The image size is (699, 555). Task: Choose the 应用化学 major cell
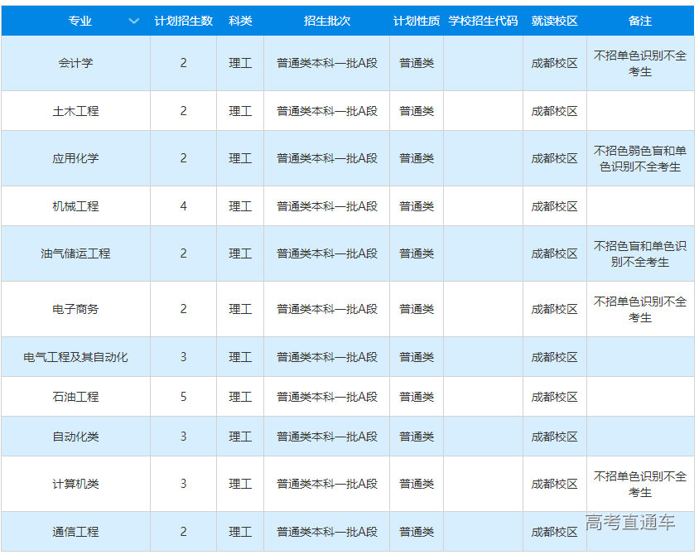tap(75, 158)
